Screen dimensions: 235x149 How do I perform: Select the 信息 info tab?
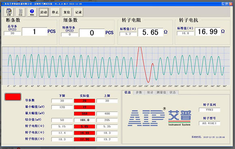click(128, 92)
